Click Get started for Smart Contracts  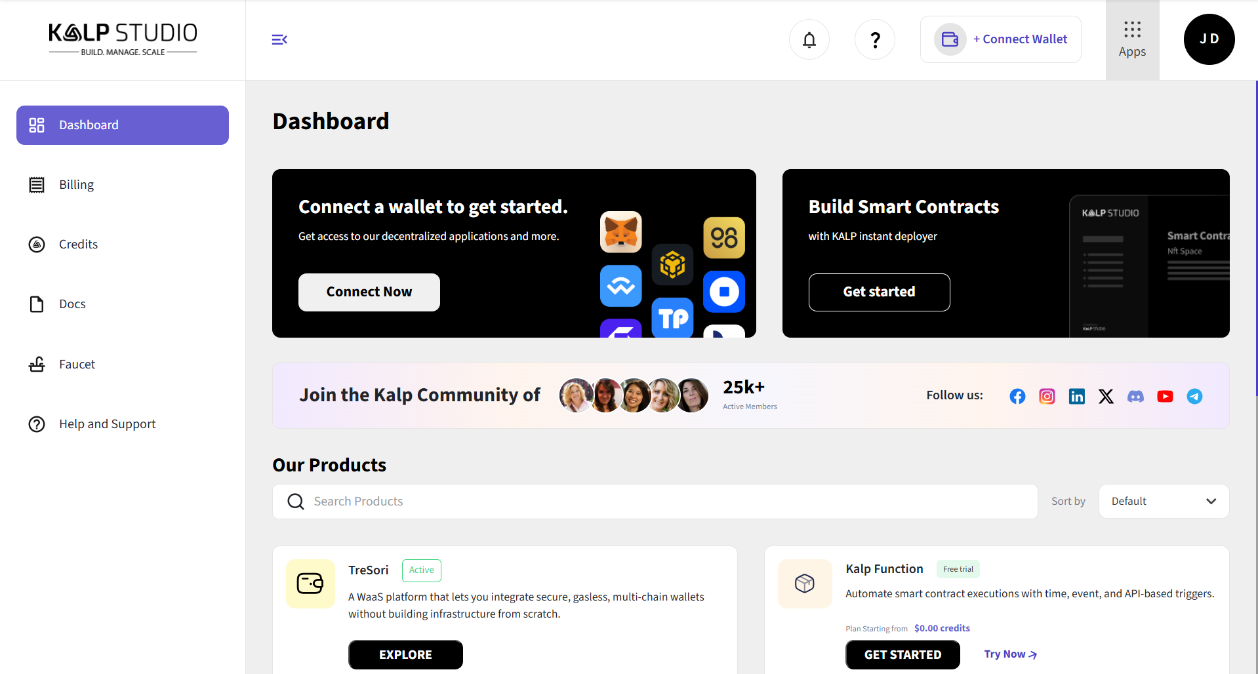point(879,292)
